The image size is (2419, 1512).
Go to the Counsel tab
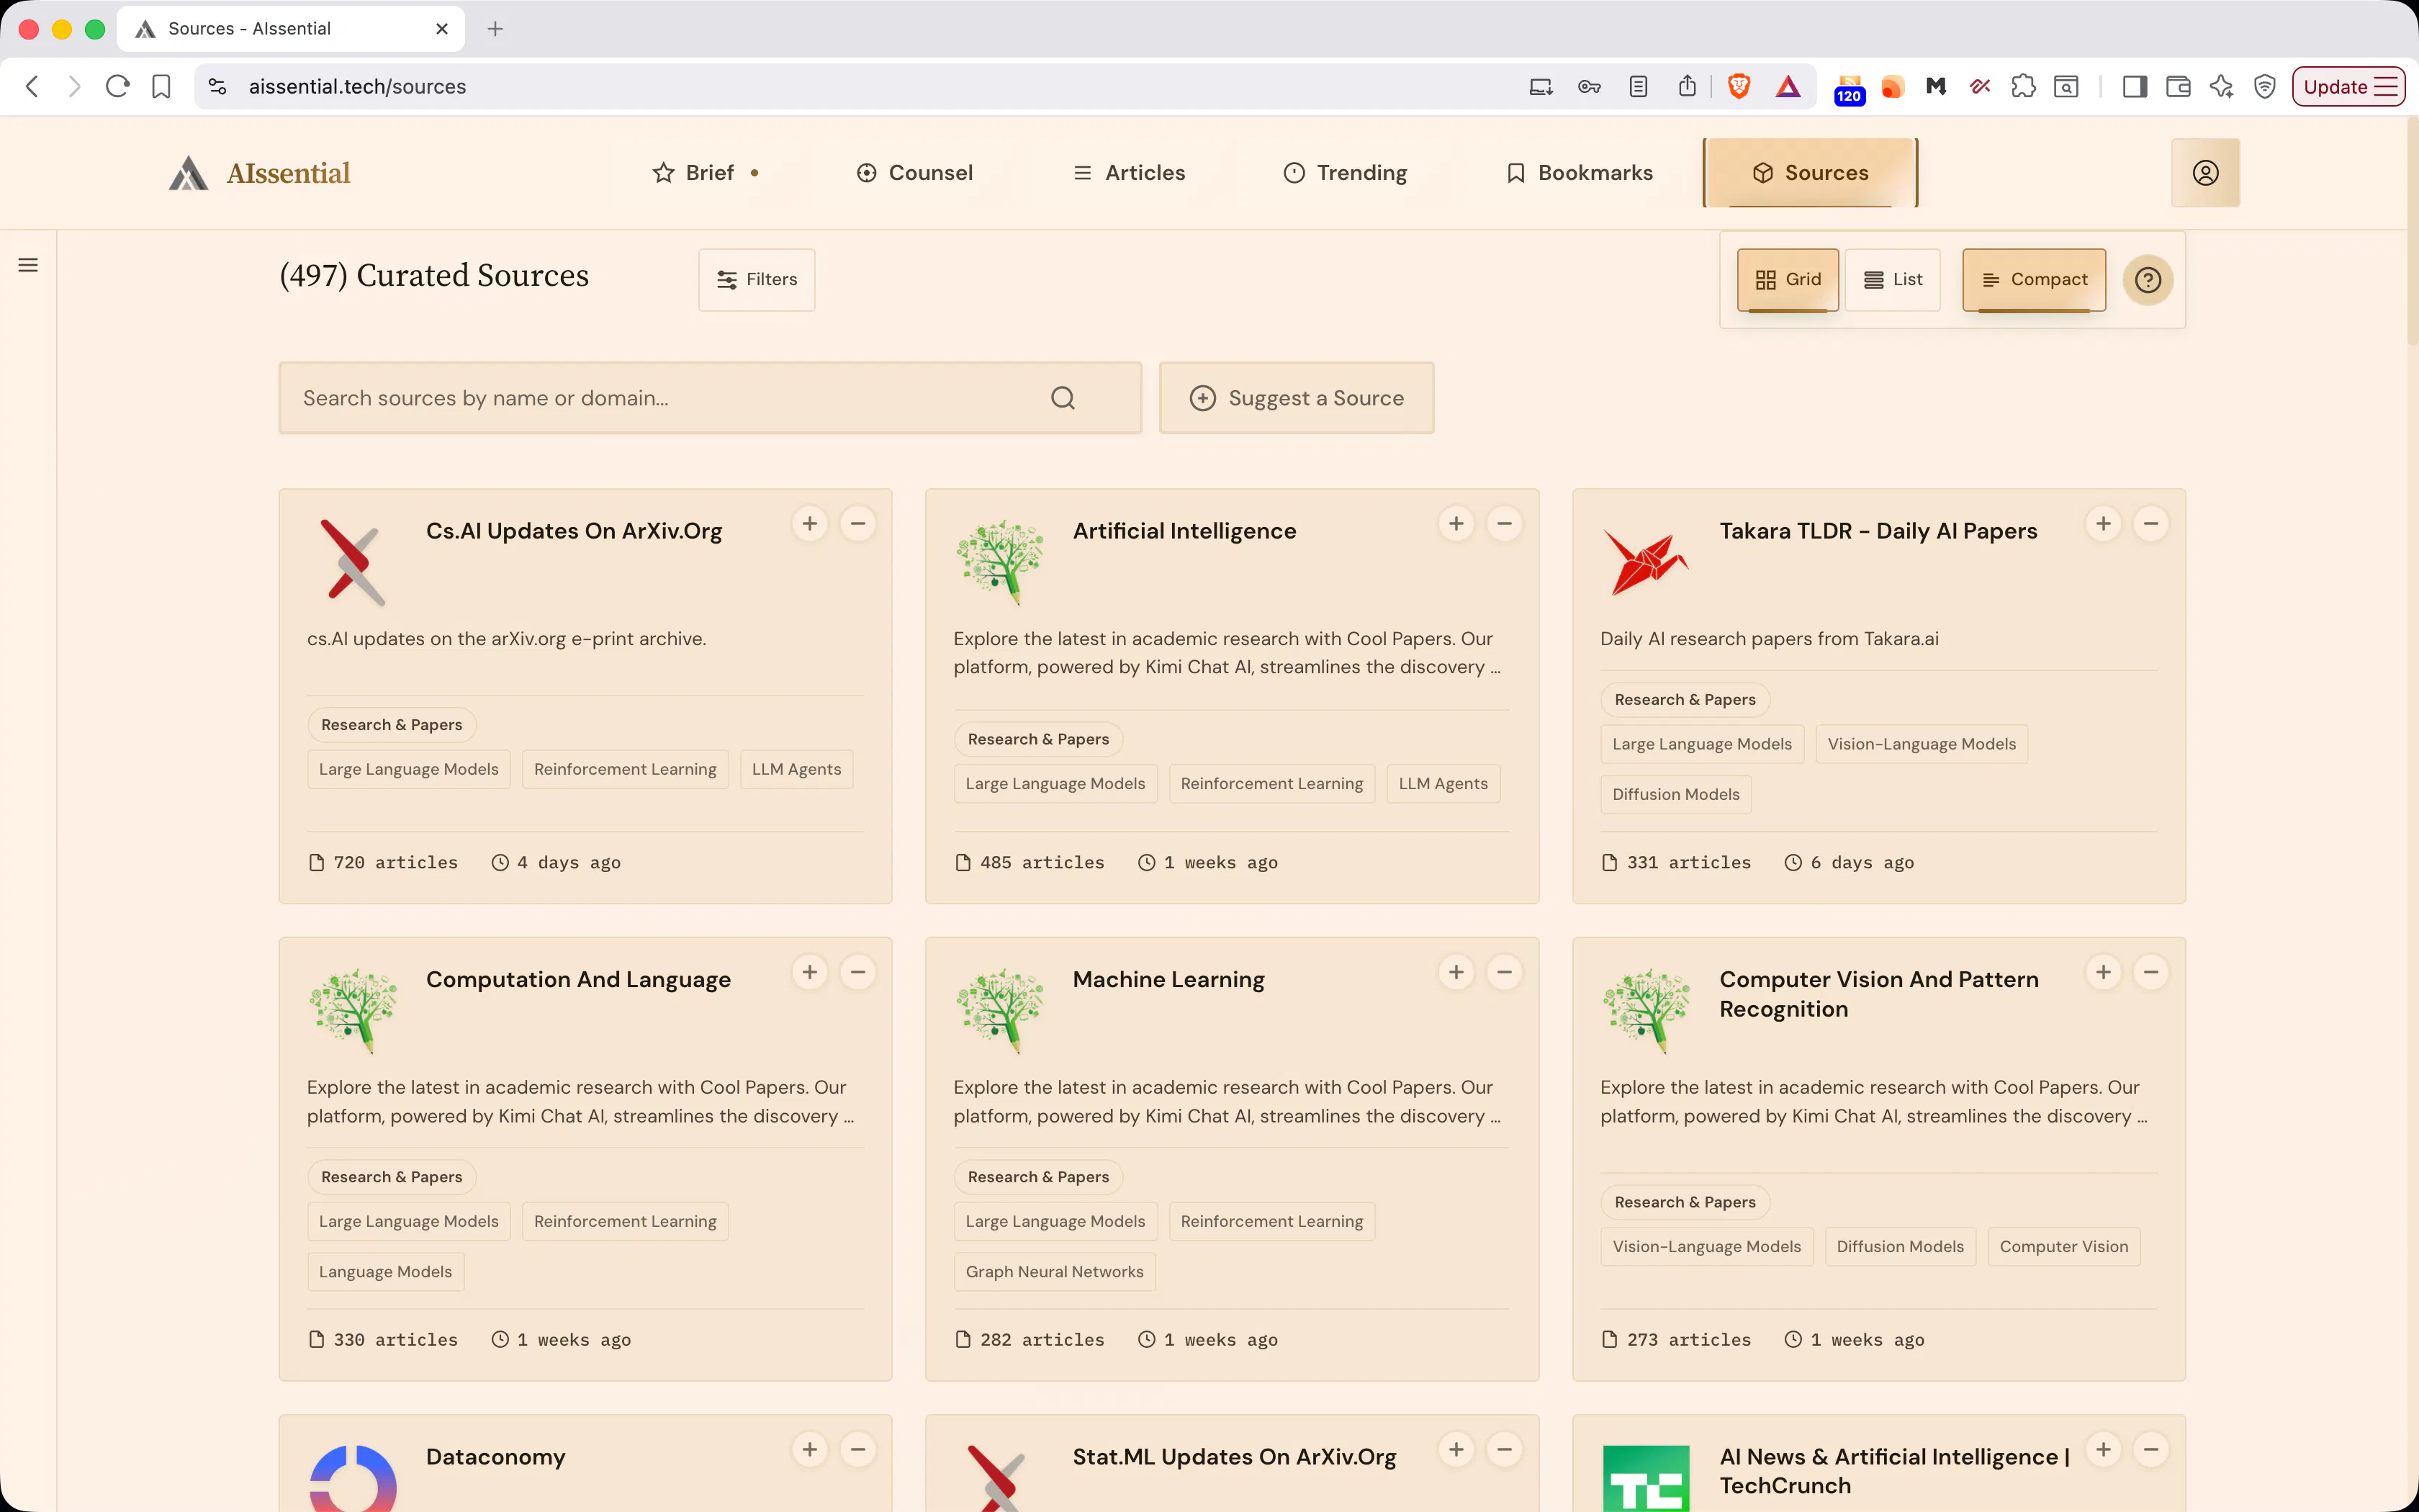point(914,173)
